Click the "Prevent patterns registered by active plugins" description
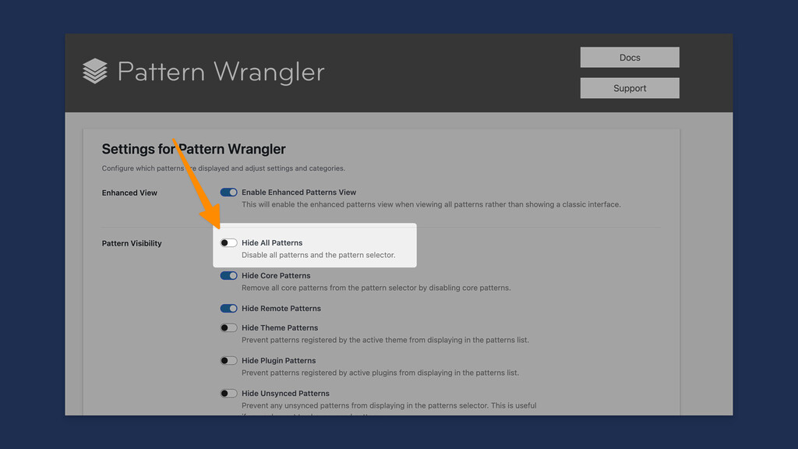 point(380,373)
